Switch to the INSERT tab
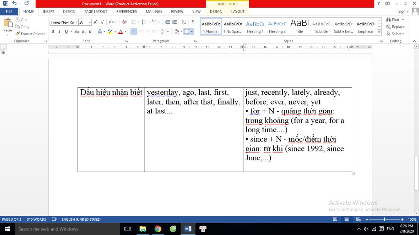 click(48, 11)
